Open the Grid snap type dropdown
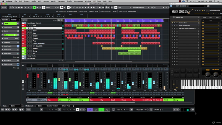Screen dimensions: 222x125 click(124, 7)
